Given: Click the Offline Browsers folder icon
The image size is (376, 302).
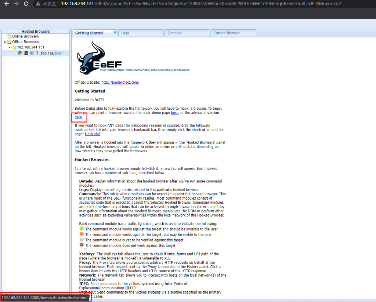Looking at the screenshot, I should point(9,42).
